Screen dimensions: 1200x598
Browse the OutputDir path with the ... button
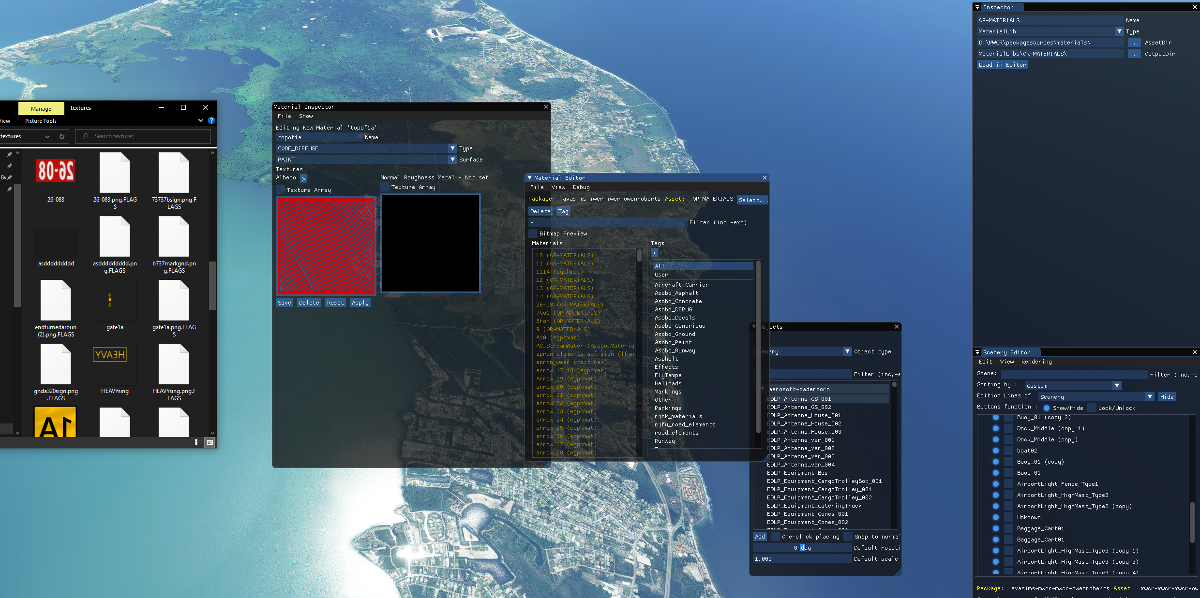[1134, 54]
